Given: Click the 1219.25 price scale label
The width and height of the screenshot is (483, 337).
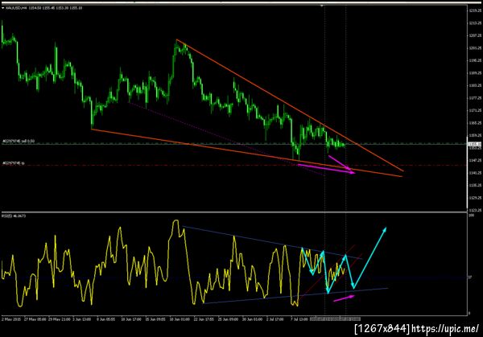Looking at the screenshot, I should pyautogui.click(x=475, y=10).
